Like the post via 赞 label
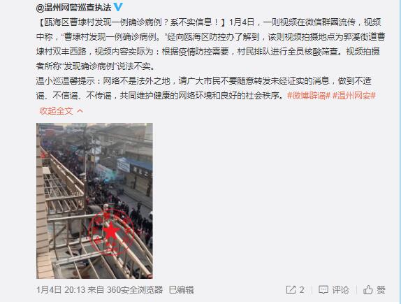Image resolution: width=401 pixels, height=304 pixels. [x=381, y=289]
